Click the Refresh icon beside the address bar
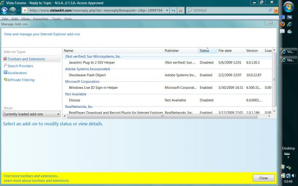Viewport: 298px width, 186px height. [173, 10]
